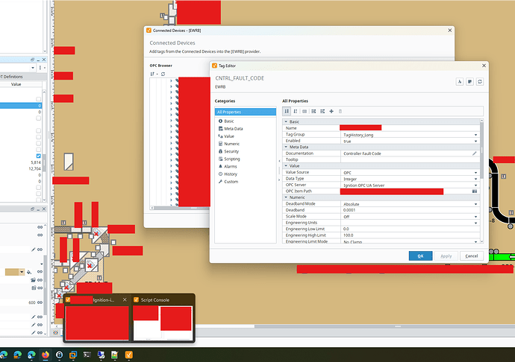Select the Meta Data category
Image resolution: width=515 pixels, height=362 pixels.
click(x=234, y=129)
